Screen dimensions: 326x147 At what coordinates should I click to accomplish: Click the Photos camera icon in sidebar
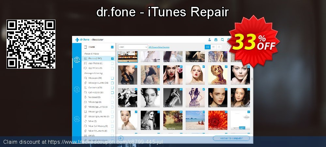85,58
